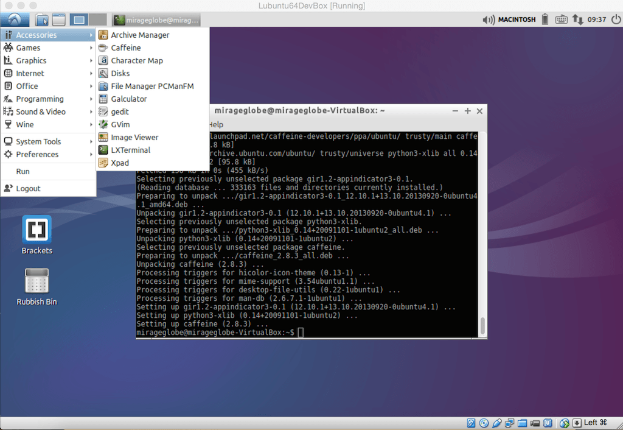This screenshot has width=623, height=430.
Task: Maximize the terminal window
Action: (468, 111)
